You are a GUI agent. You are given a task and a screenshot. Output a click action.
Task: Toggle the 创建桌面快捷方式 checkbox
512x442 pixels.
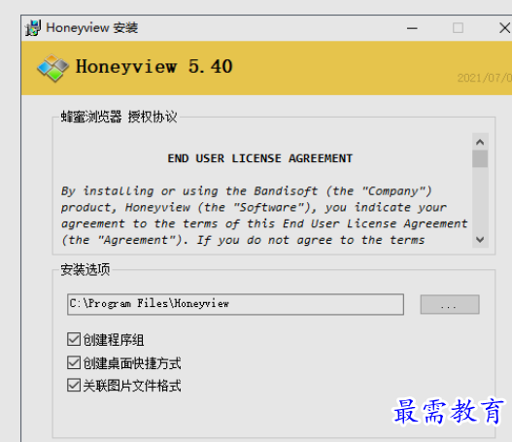(x=74, y=362)
